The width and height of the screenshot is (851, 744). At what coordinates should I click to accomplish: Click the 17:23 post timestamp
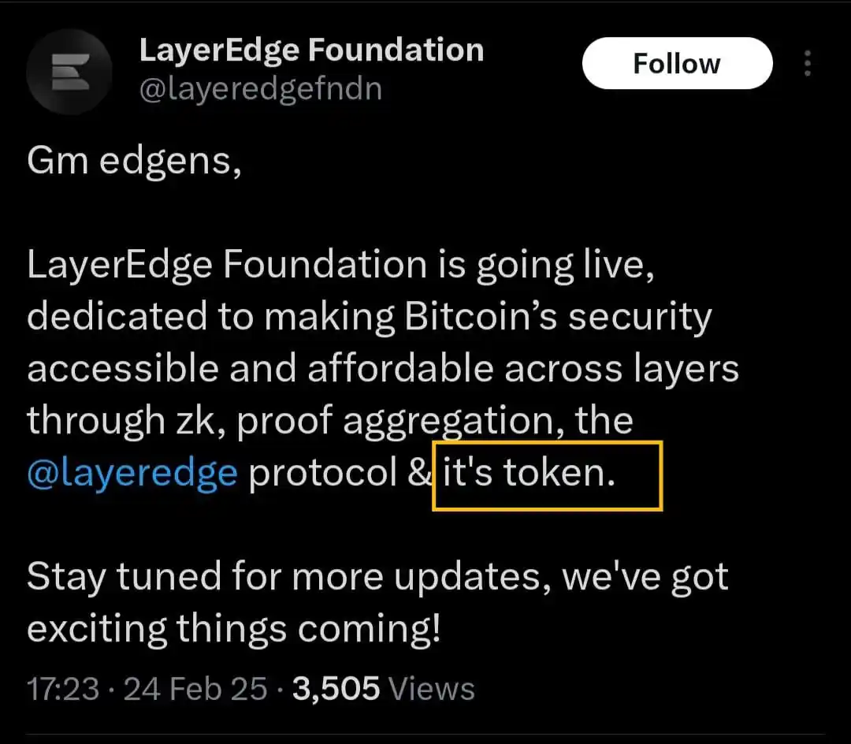(x=63, y=689)
